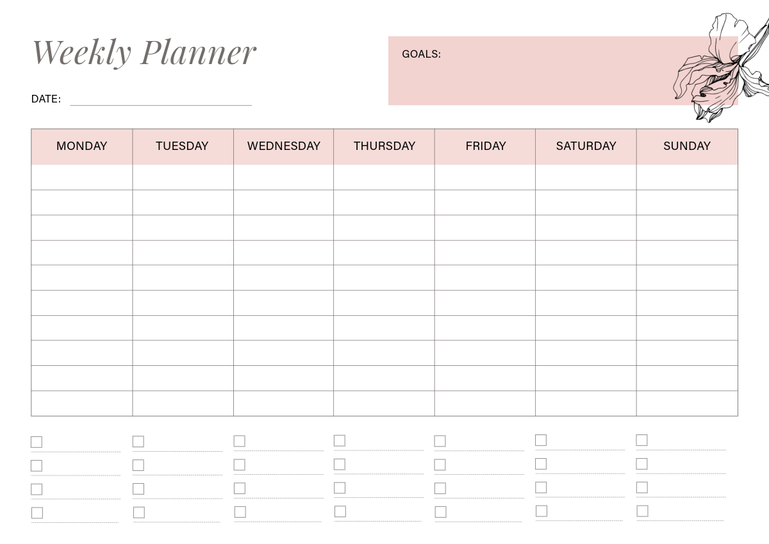Click the first empty row under SATURDAY
The height and width of the screenshot is (544, 769).
pos(586,177)
